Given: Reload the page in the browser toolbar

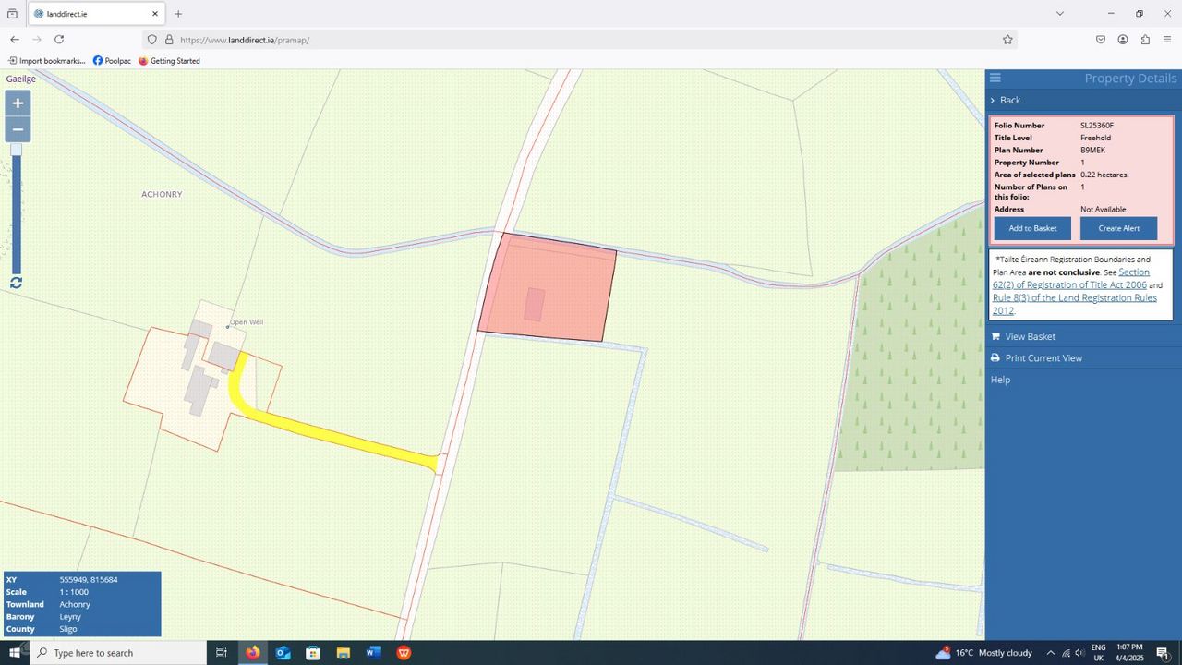Looking at the screenshot, I should 59,40.
